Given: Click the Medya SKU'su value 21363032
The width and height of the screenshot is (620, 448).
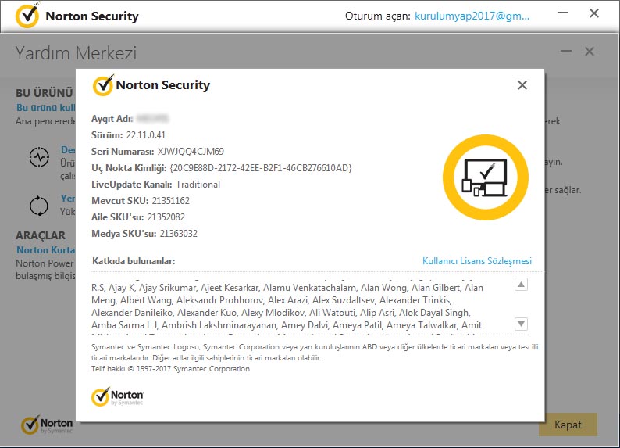Looking at the screenshot, I should 178,234.
